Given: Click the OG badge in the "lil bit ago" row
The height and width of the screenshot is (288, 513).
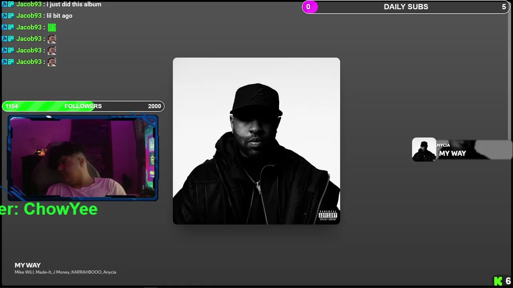Looking at the screenshot, I should click(11, 16).
